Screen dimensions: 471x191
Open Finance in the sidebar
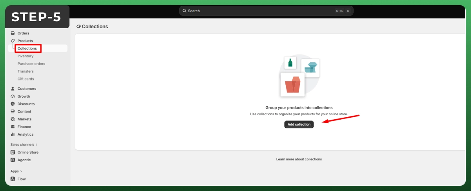coord(24,127)
